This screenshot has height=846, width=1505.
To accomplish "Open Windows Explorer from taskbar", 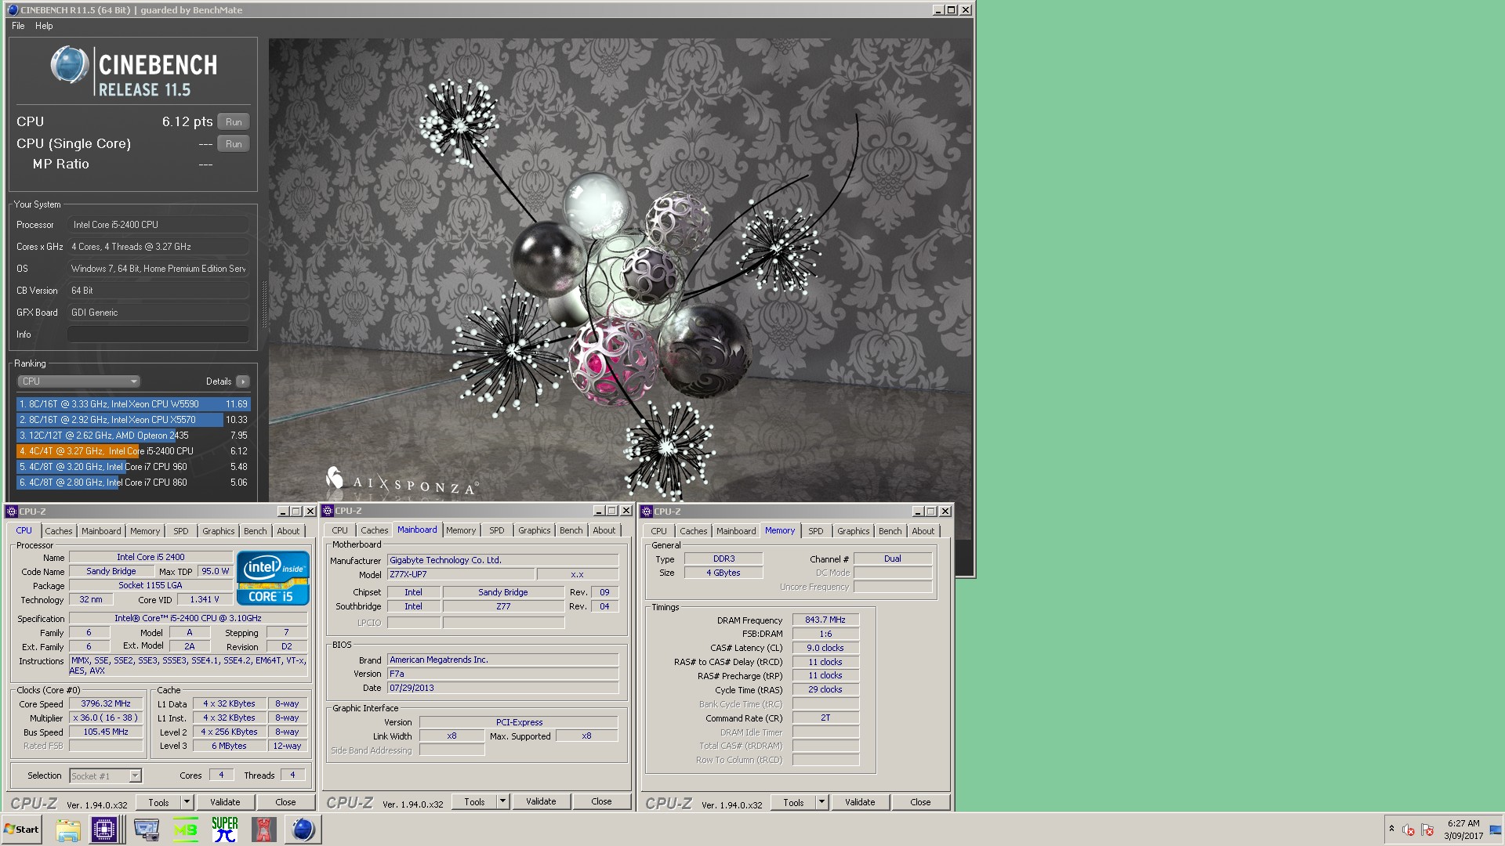I will click(x=68, y=830).
